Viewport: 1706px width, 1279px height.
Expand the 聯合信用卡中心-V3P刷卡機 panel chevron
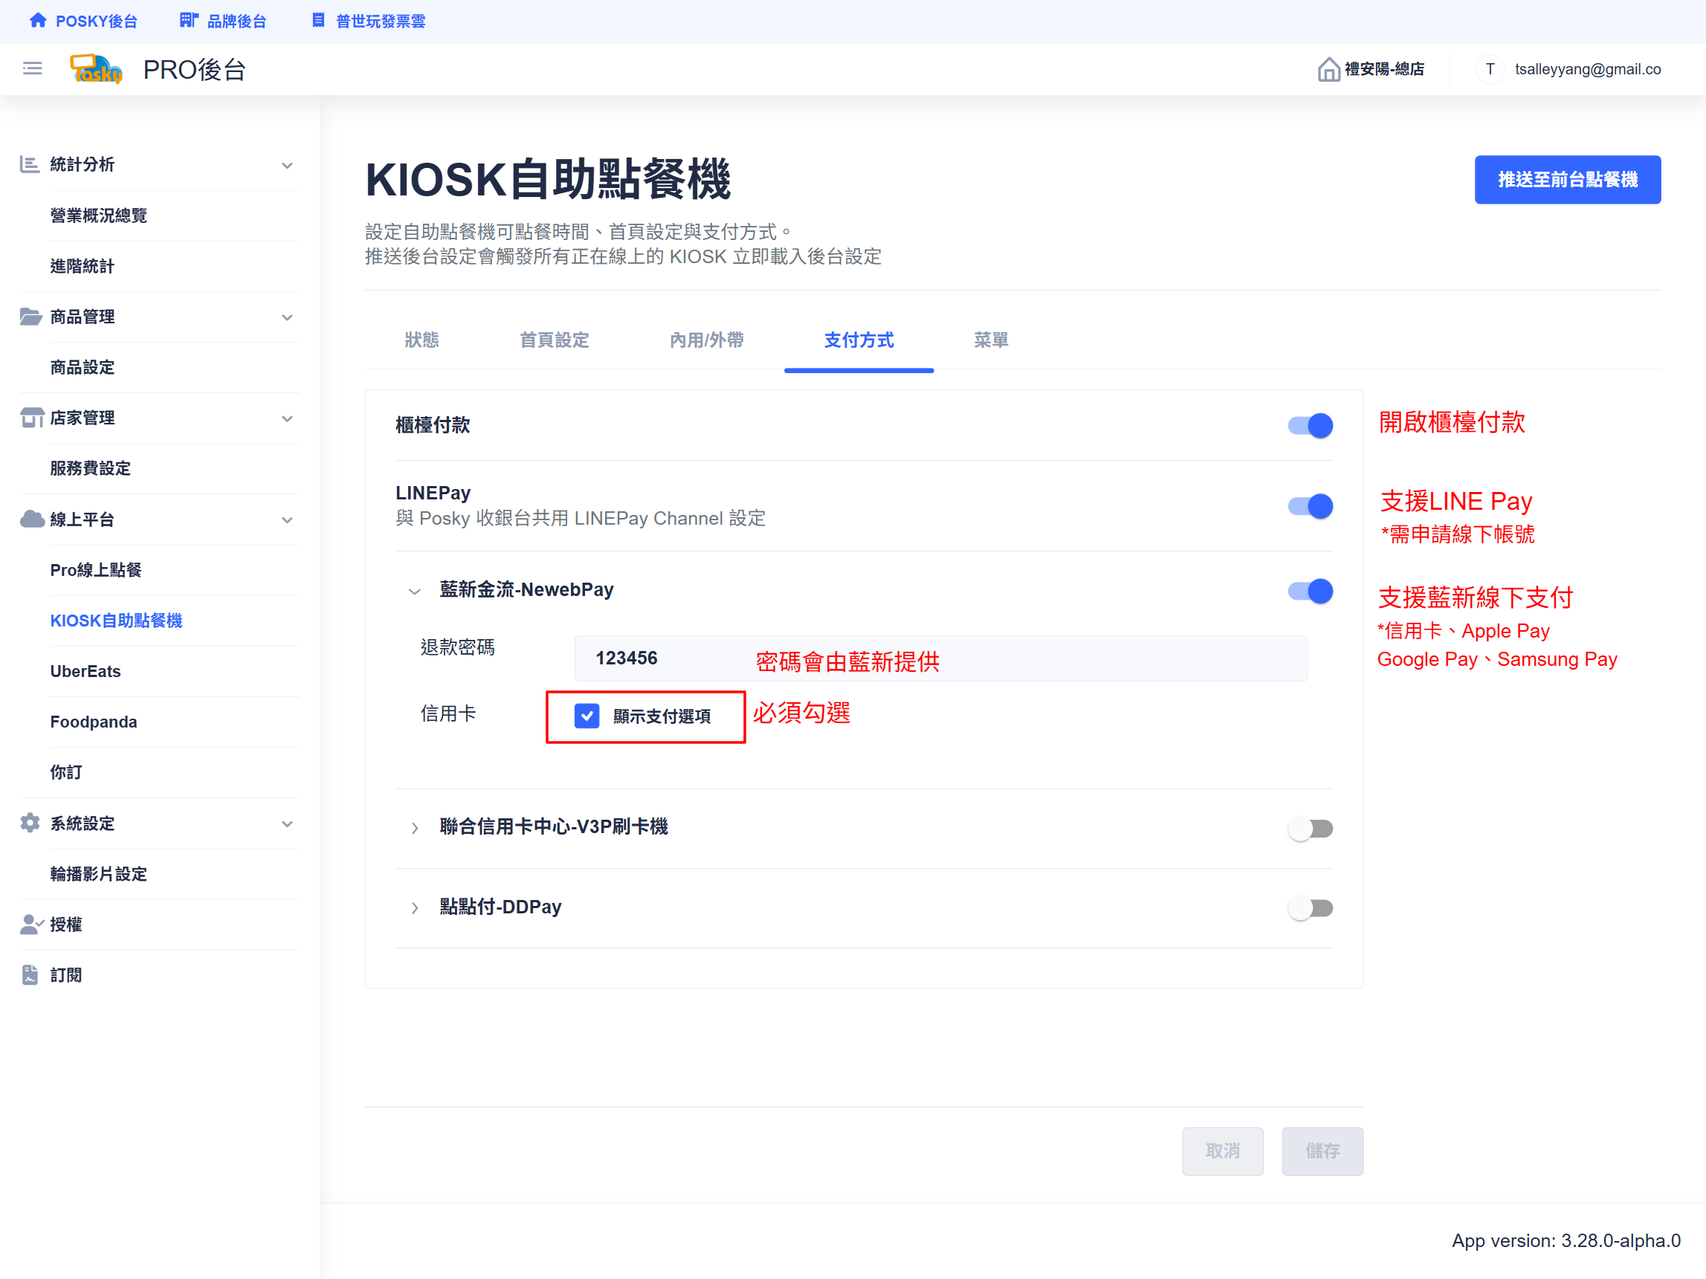414,828
